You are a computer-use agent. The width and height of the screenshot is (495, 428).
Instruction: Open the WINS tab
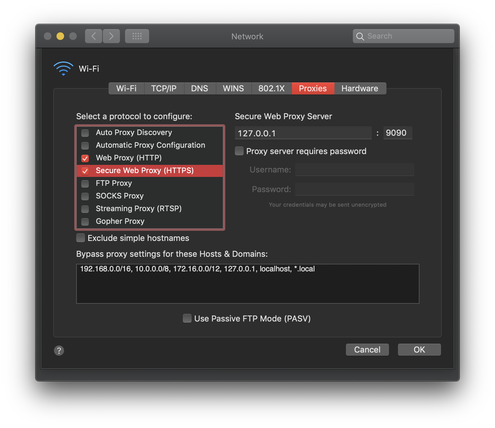tap(234, 88)
